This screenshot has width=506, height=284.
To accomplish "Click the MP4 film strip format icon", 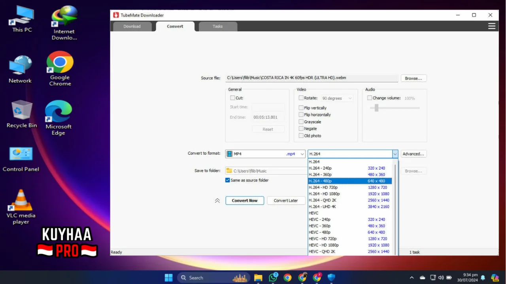I will click(230, 154).
